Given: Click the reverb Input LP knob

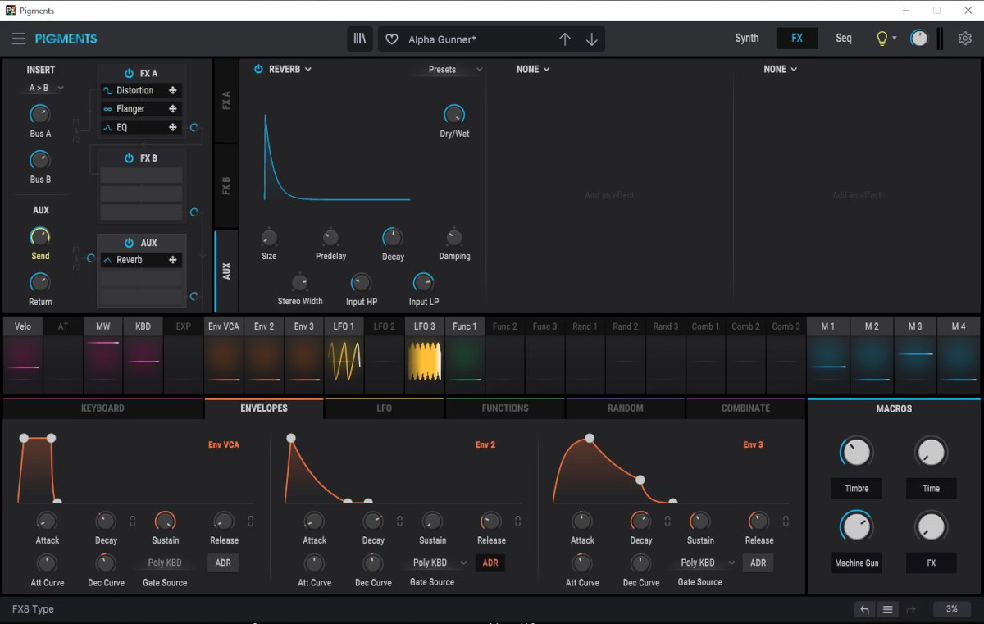Looking at the screenshot, I should (x=423, y=283).
